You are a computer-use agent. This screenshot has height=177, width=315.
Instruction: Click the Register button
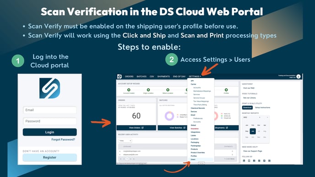point(49,157)
